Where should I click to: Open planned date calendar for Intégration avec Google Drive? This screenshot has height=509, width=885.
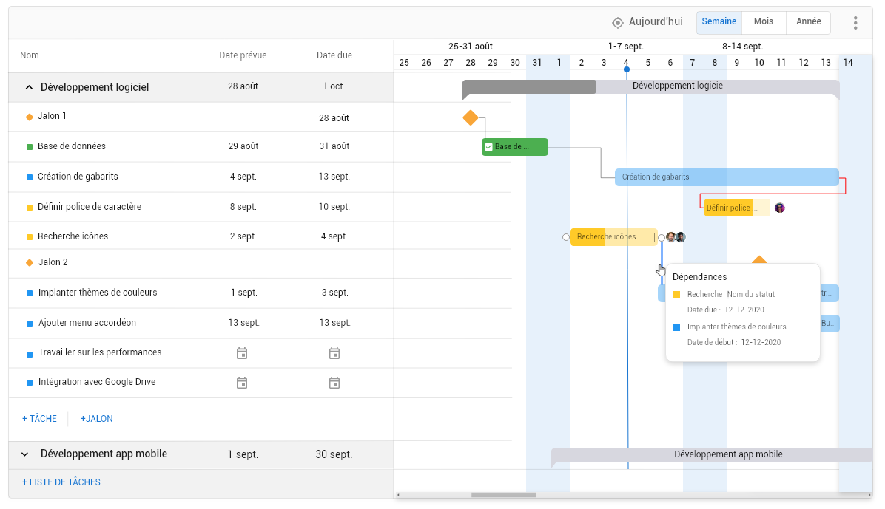point(242,383)
